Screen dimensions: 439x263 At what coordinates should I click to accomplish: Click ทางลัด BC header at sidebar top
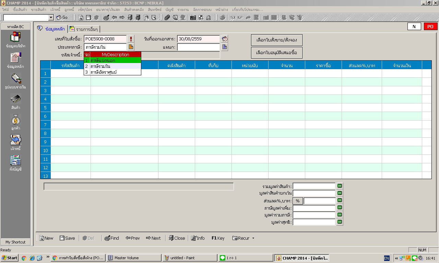click(x=15, y=27)
